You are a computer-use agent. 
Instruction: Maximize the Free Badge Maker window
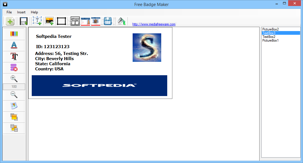point(284,3)
